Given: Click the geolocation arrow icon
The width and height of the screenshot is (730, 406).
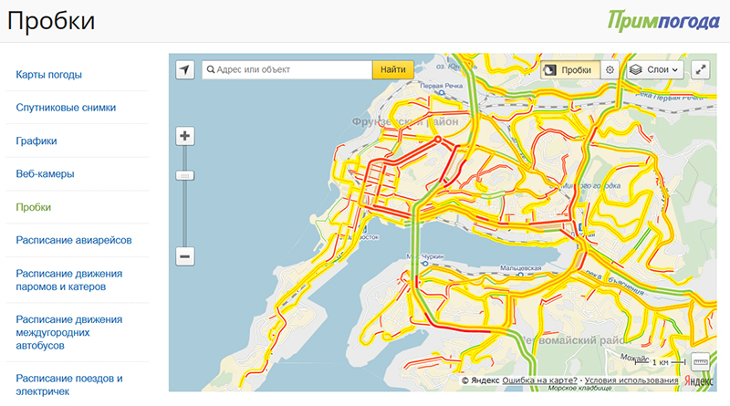Looking at the screenshot, I should (185, 70).
